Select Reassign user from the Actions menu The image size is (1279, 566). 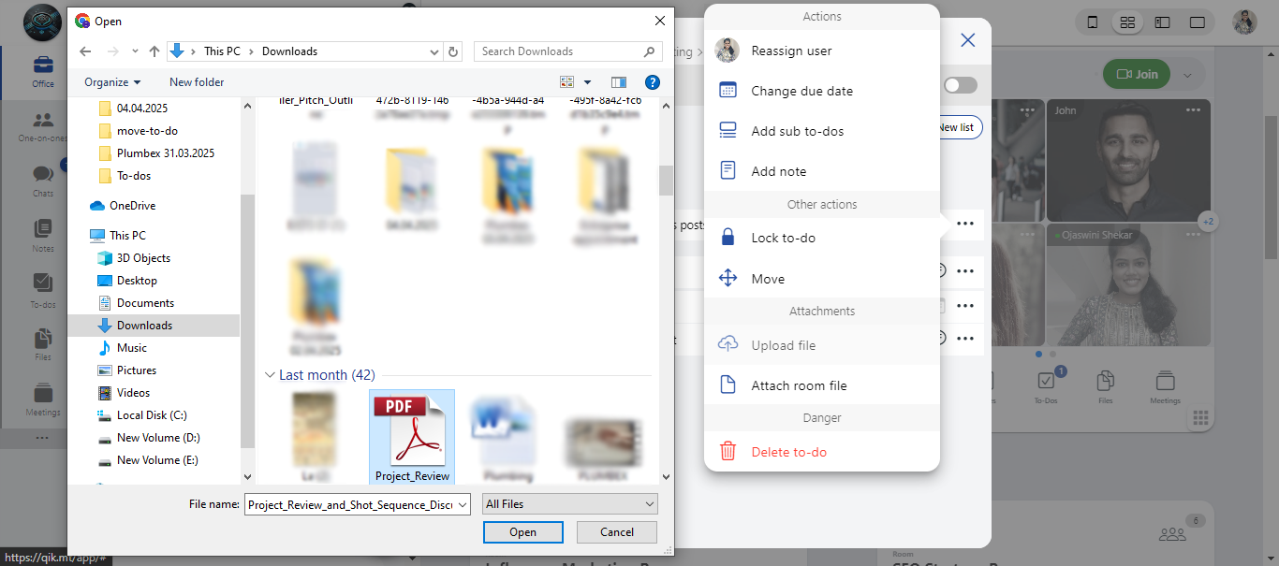coord(791,51)
